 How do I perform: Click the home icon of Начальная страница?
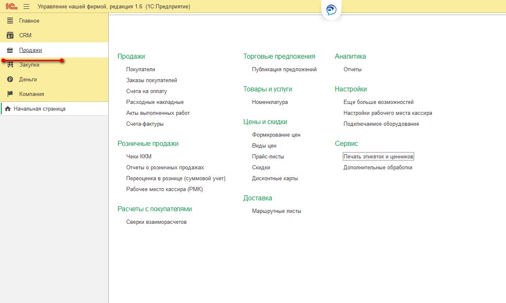click(8, 109)
